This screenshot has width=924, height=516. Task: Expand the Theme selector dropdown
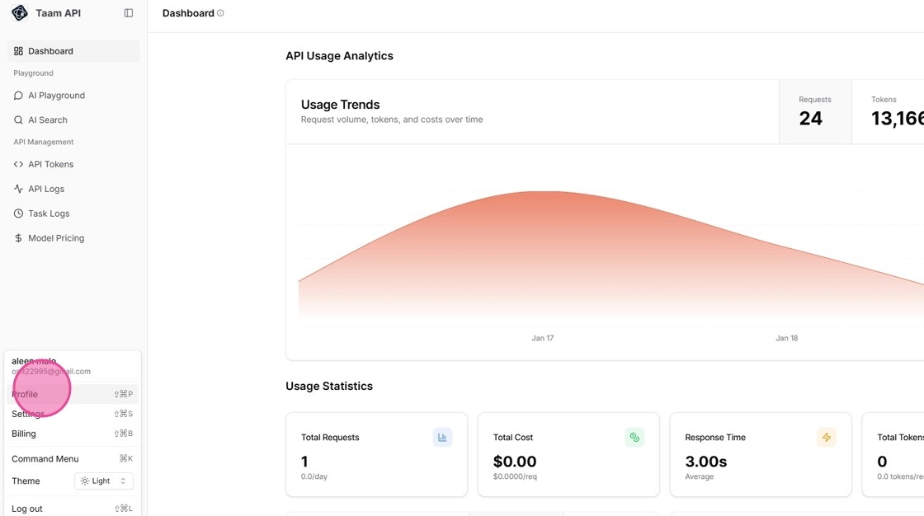click(x=122, y=481)
